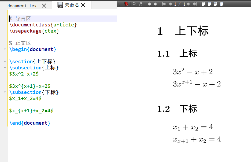Fit PDF to text width
251x162 pixels.
[x=216, y=4]
